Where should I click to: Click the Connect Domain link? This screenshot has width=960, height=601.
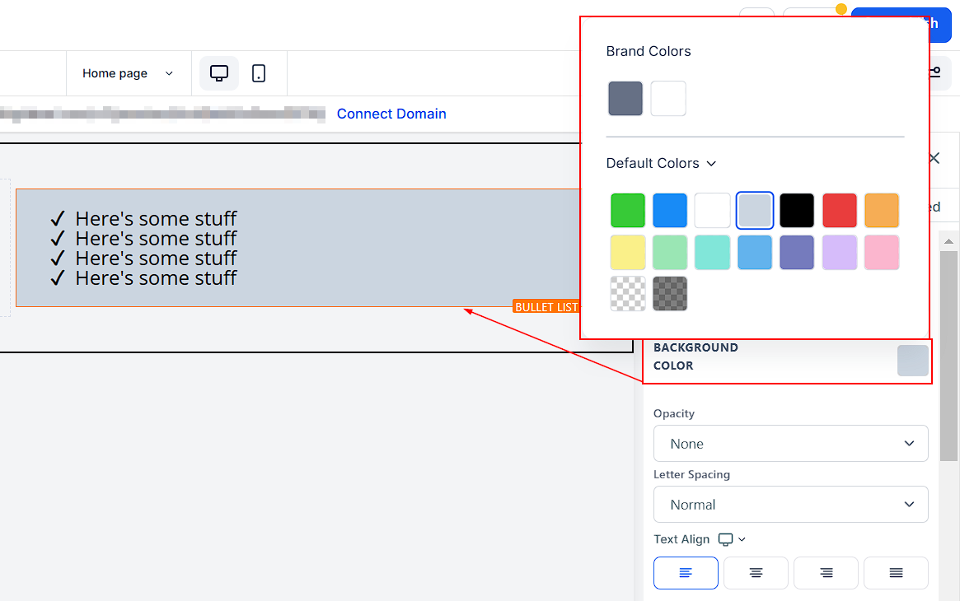(391, 114)
